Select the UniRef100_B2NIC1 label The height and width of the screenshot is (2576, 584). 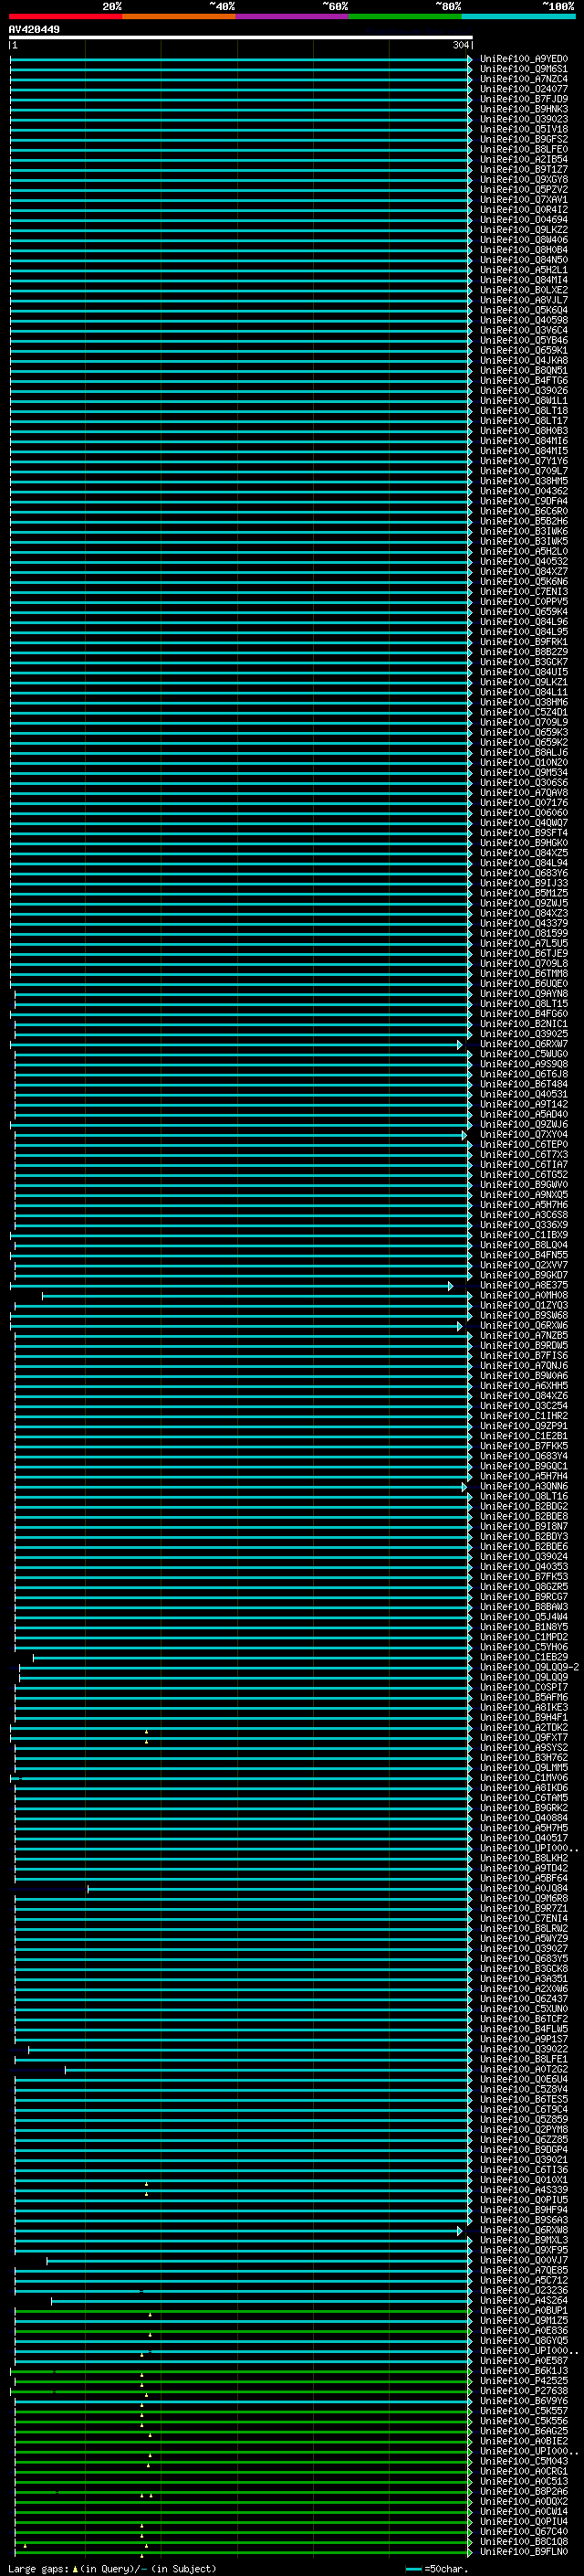pos(523,1024)
